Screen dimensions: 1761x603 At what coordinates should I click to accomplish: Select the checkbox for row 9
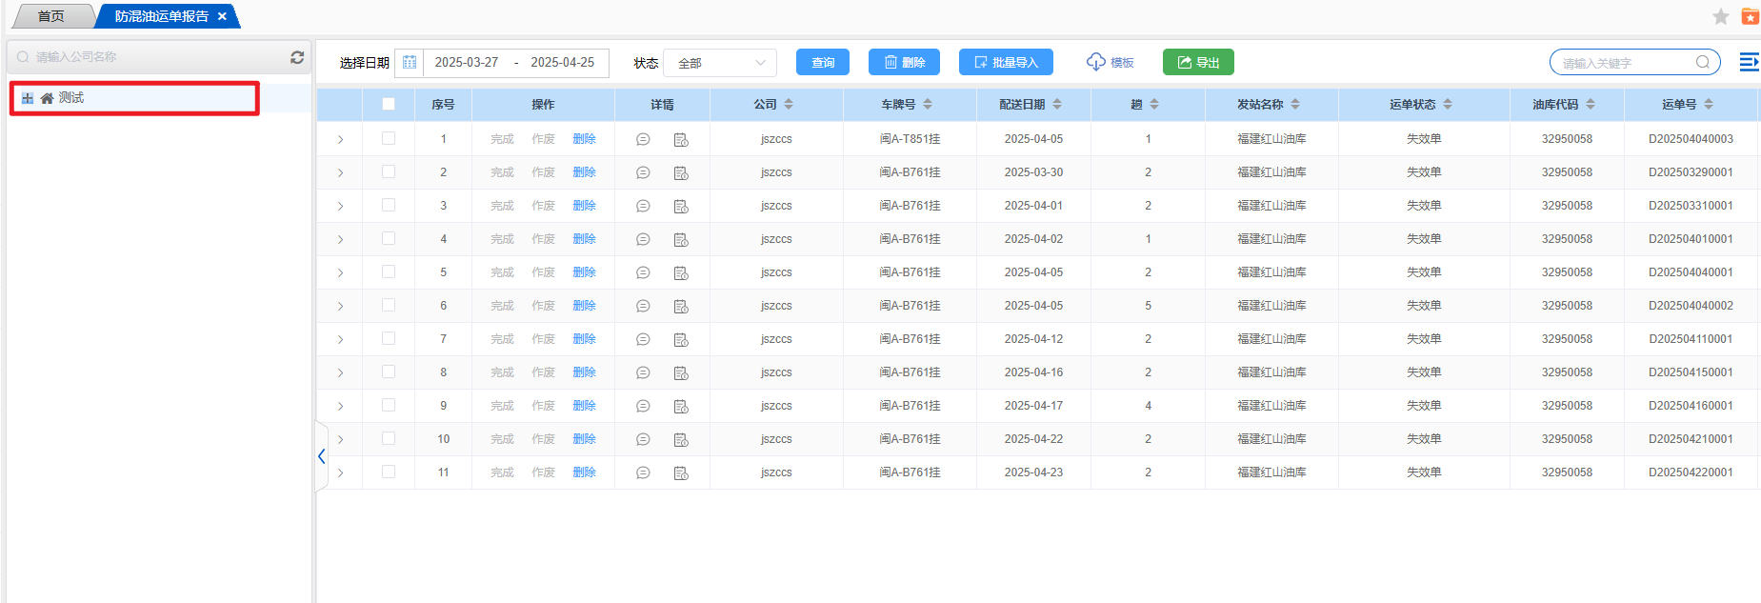click(389, 406)
